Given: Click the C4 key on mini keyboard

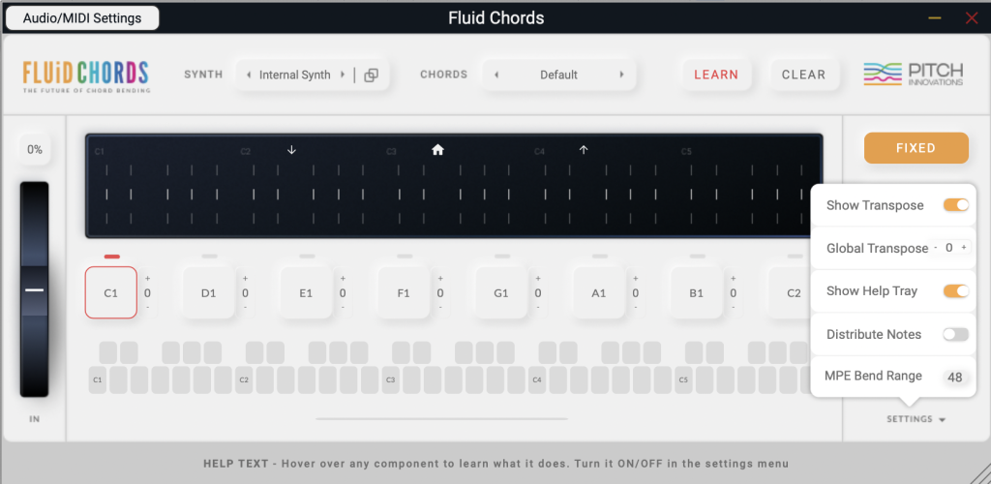Looking at the screenshot, I should coord(538,379).
